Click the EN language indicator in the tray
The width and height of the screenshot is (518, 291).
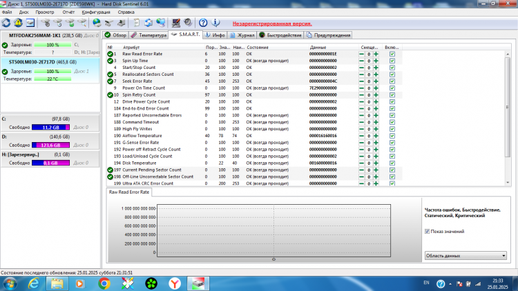pos(427,283)
